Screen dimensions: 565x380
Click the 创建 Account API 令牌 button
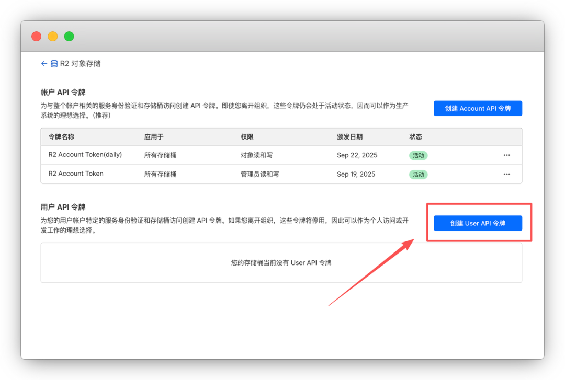coord(478,108)
